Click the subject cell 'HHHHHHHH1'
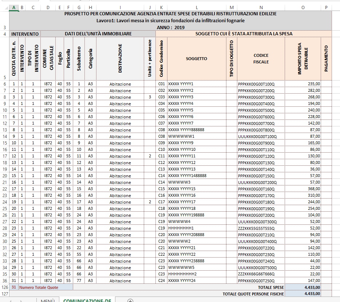The image size is (340, 302). [197, 228]
